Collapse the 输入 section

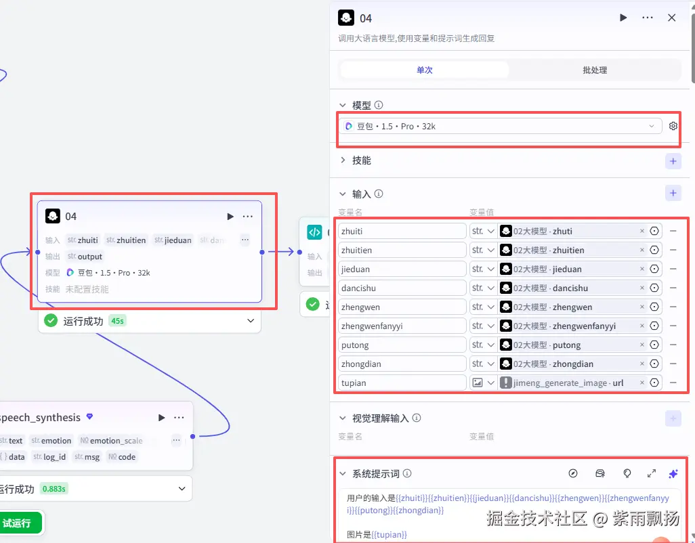pyautogui.click(x=343, y=194)
